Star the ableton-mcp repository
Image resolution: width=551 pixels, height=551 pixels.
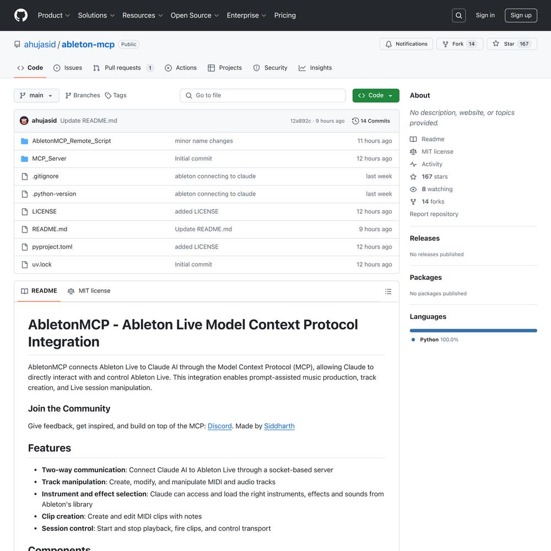(512, 44)
